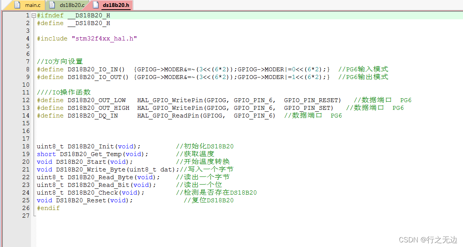Collapse the #ifndef fold at line 1
The width and height of the screenshot is (463, 247).
[x=34, y=15]
